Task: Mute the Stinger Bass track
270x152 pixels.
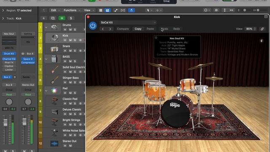Action: (x=70, y=82)
